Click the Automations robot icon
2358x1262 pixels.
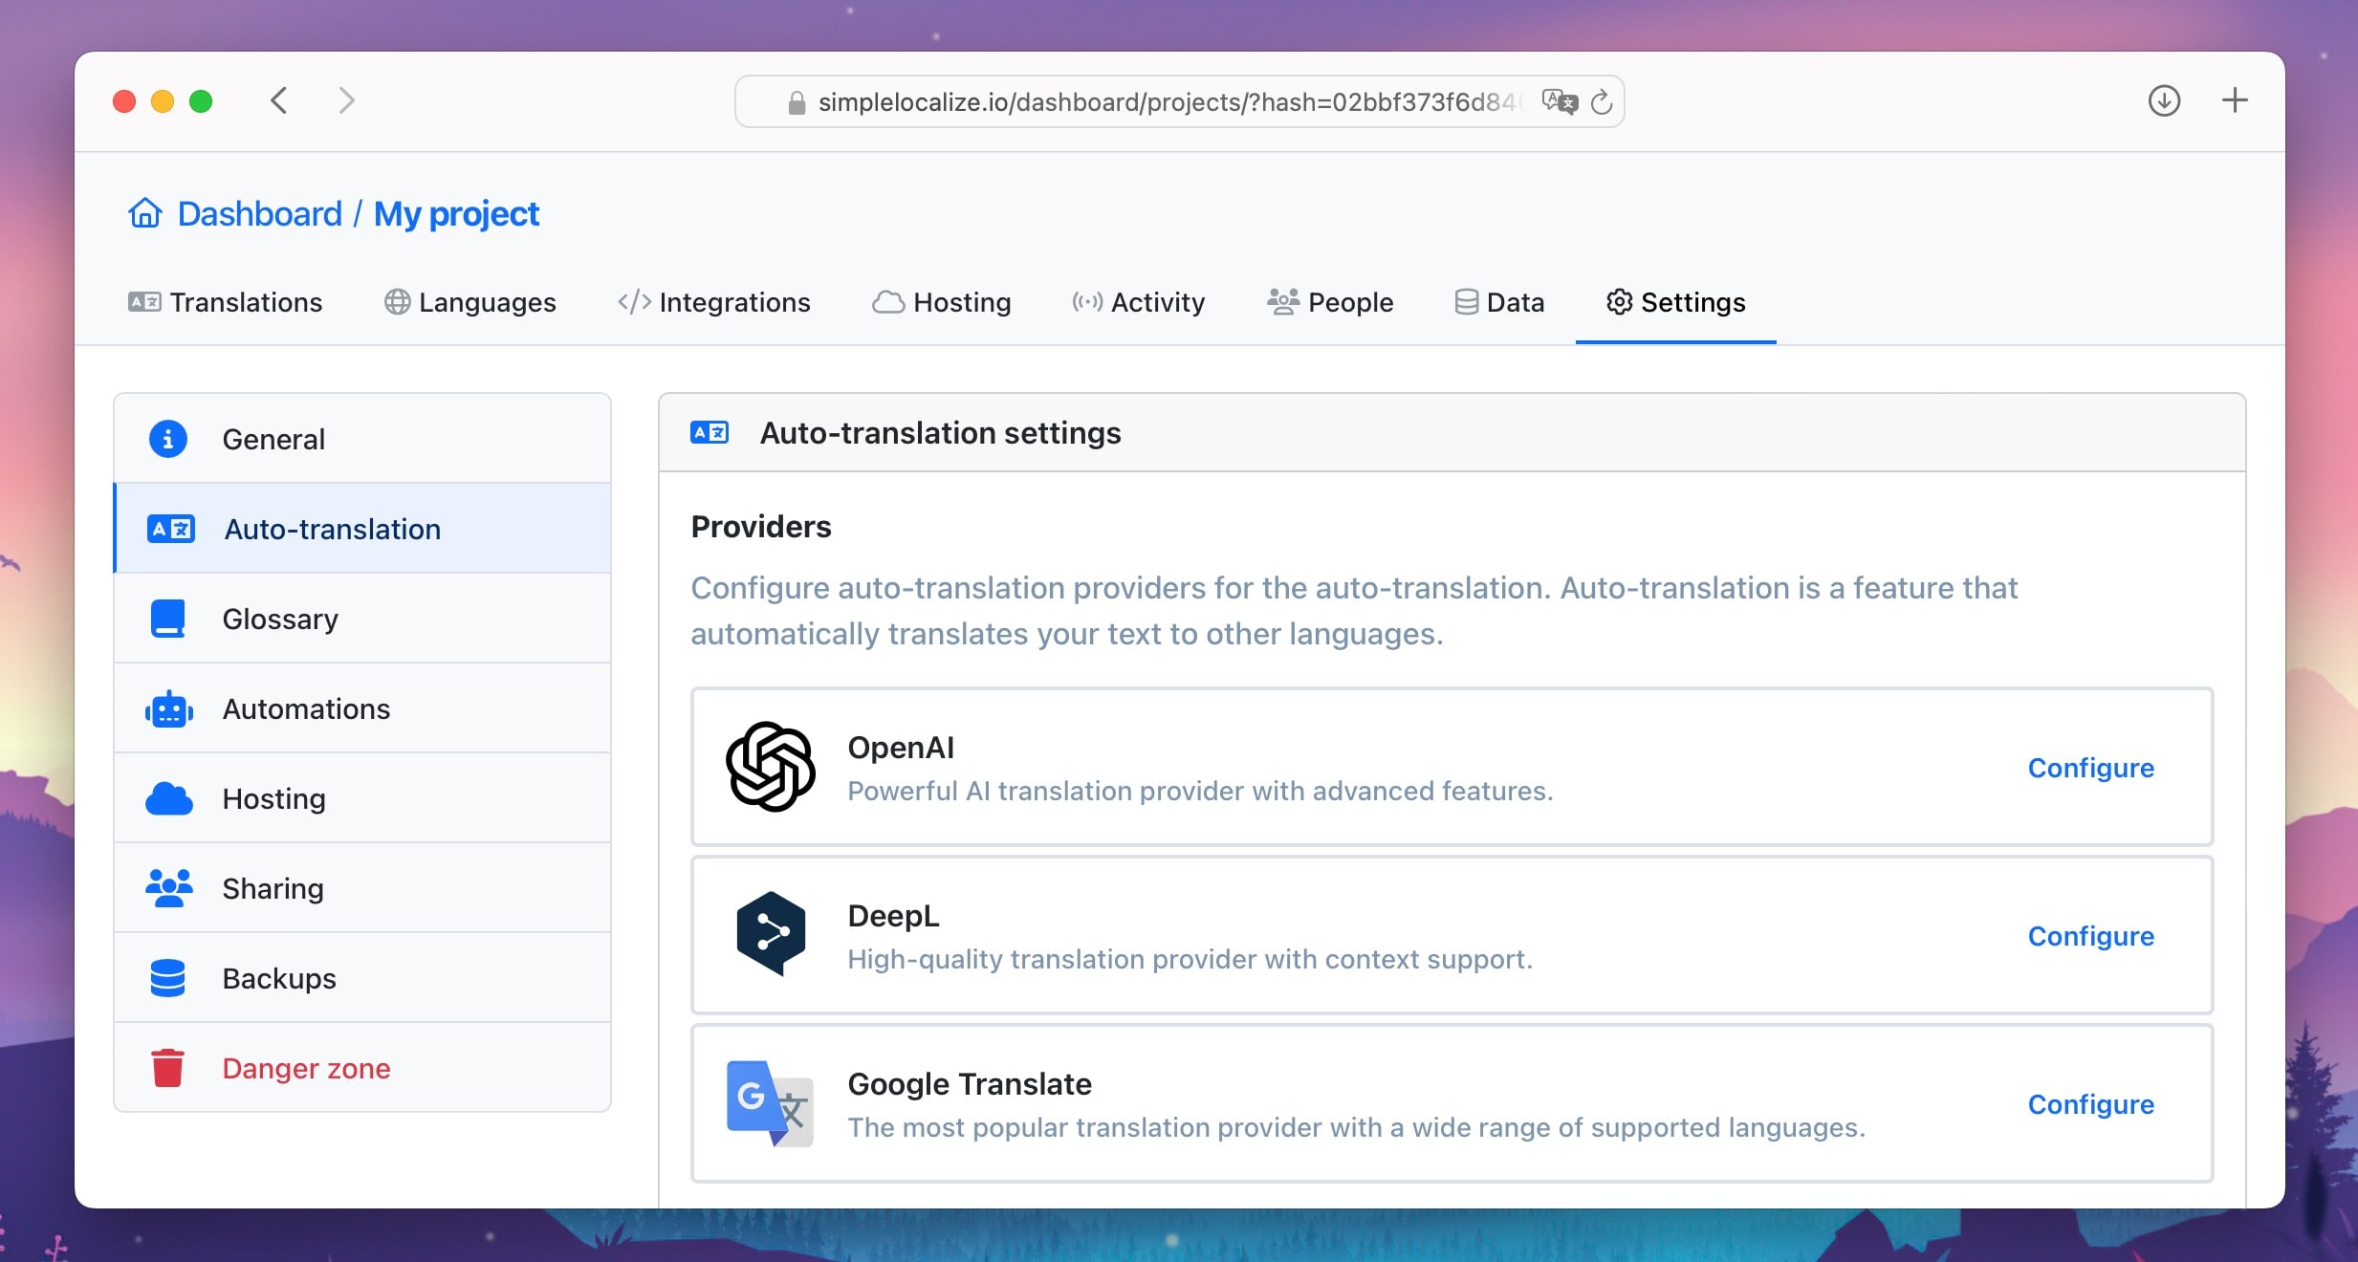(x=169, y=708)
